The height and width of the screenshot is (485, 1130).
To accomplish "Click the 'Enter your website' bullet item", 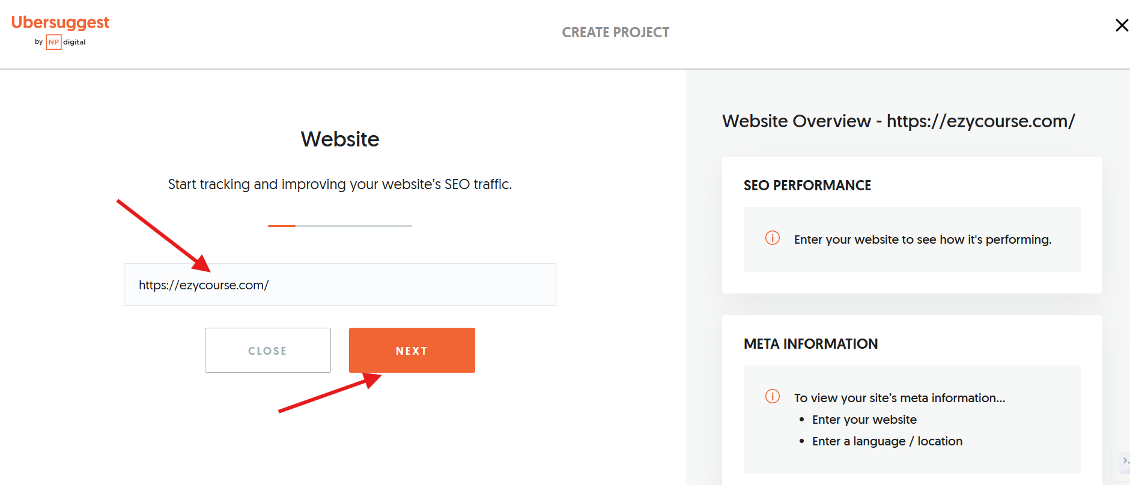I will pyautogui.click(x=864, y=420).
